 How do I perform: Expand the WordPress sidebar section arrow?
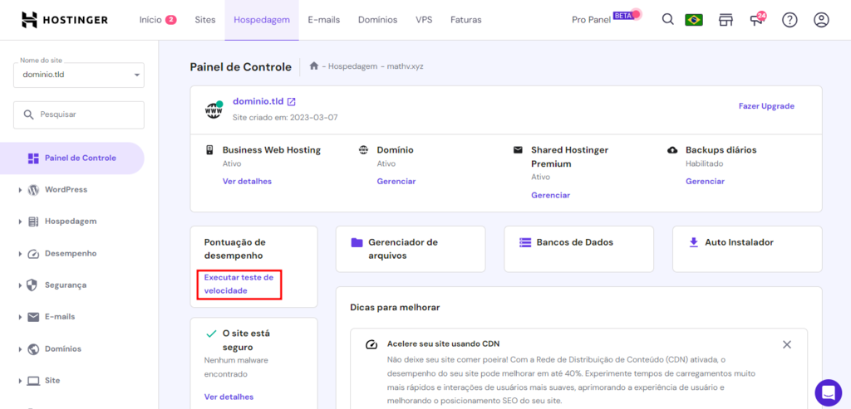pos(20,190)
